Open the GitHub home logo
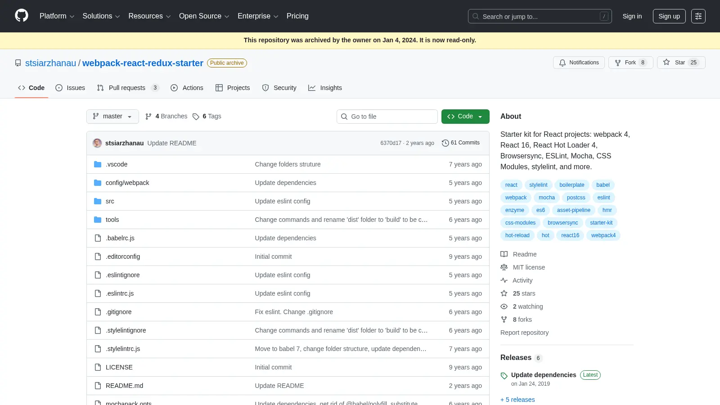720x405 pixels. click(22, 16)
